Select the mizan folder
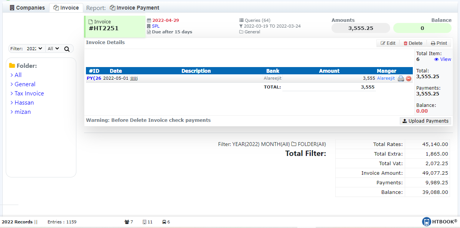Viewport: 460px width, 228px height. pos(23,112)
